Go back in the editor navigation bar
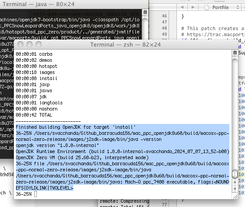245x207 pixels. coord(182,7)
